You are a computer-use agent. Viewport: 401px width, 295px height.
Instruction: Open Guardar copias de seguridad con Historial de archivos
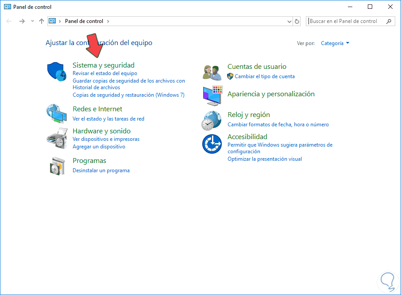coord(129,84)
